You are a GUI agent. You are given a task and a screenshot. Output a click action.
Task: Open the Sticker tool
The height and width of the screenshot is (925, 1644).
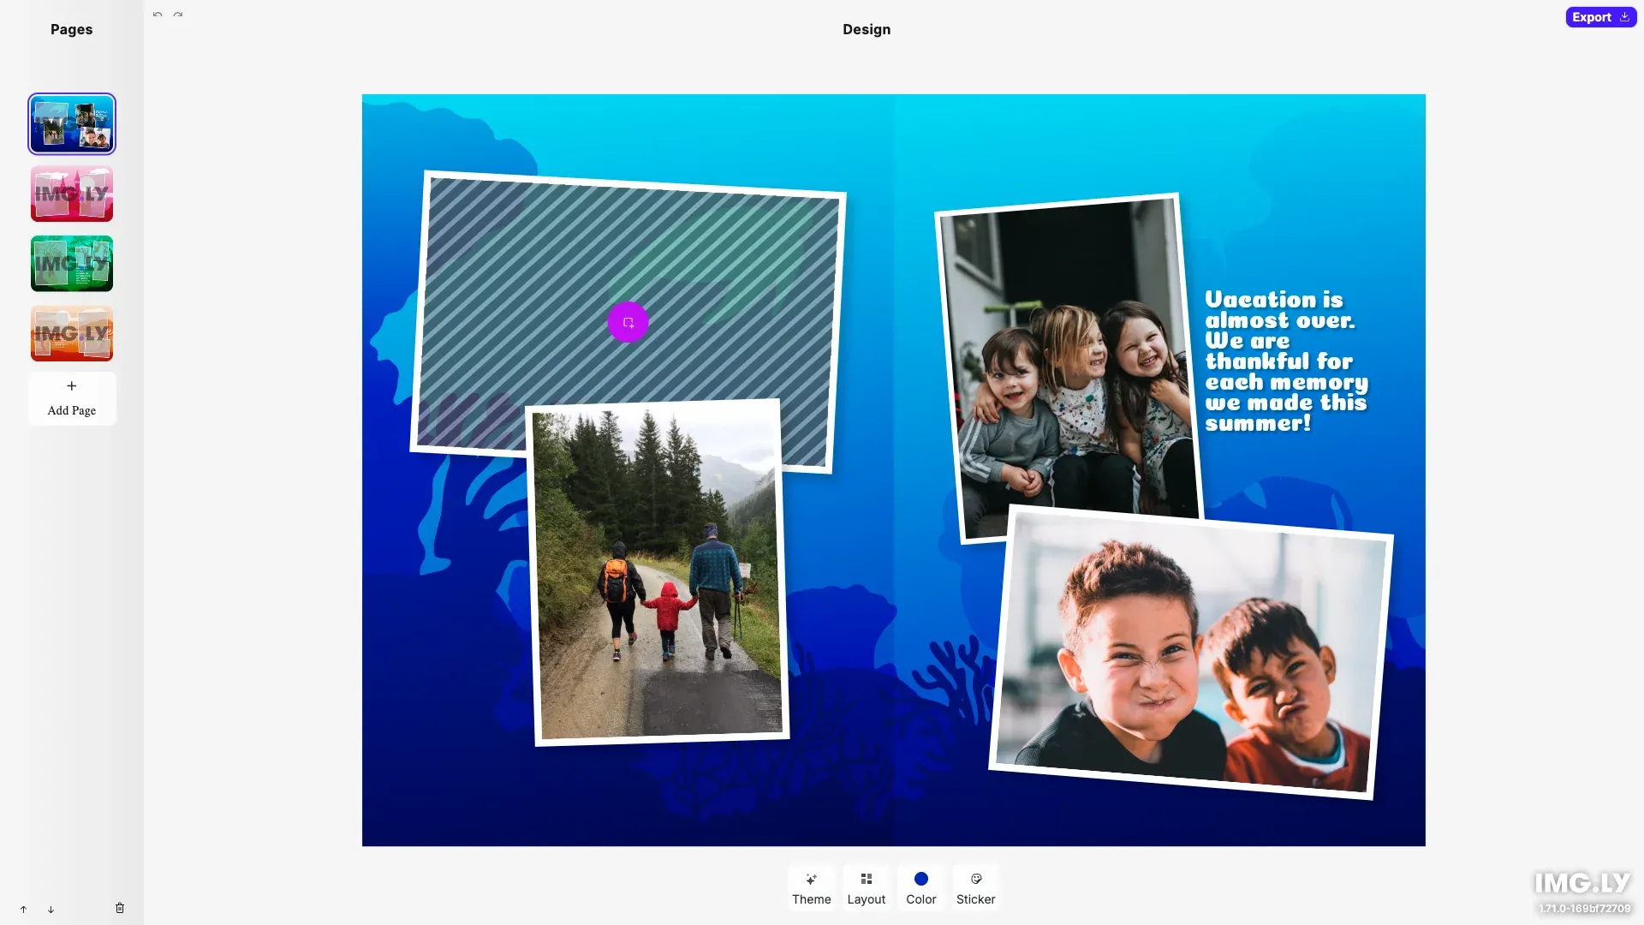(975, 887)
